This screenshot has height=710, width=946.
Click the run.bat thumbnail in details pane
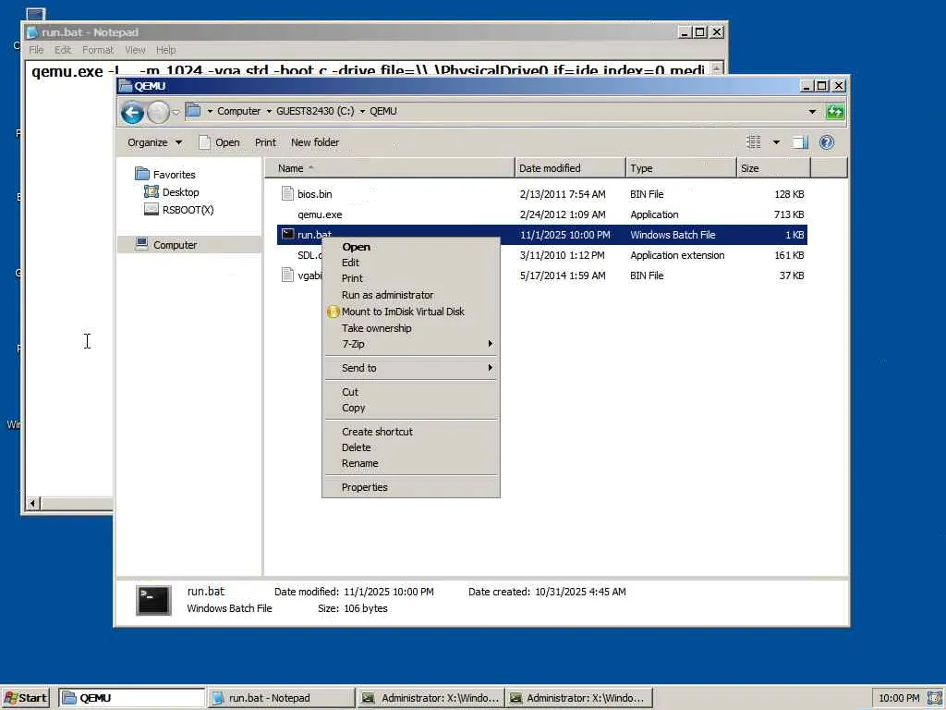[x=153, y=600]
